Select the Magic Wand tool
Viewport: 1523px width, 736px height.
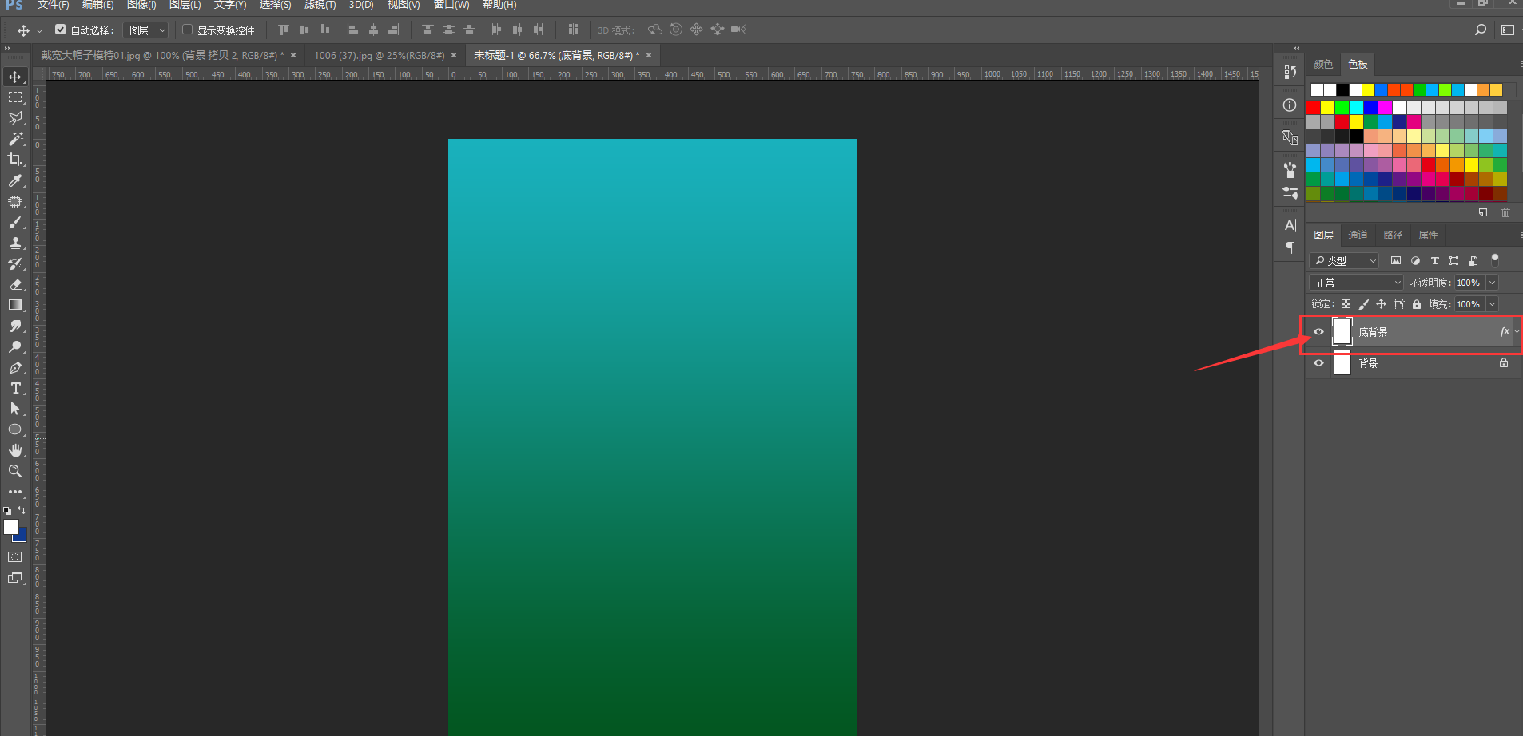coord(15,139)
